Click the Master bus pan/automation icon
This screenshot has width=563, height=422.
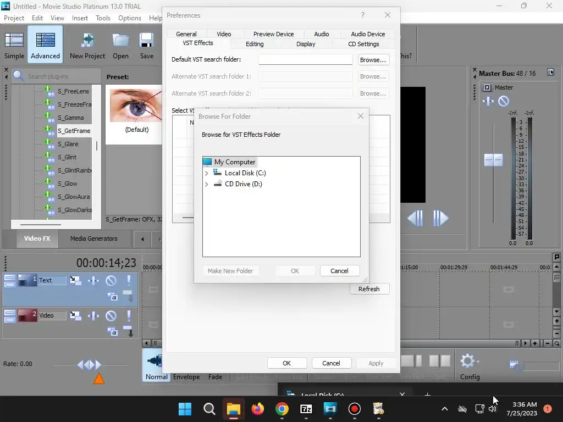[488, 101]
